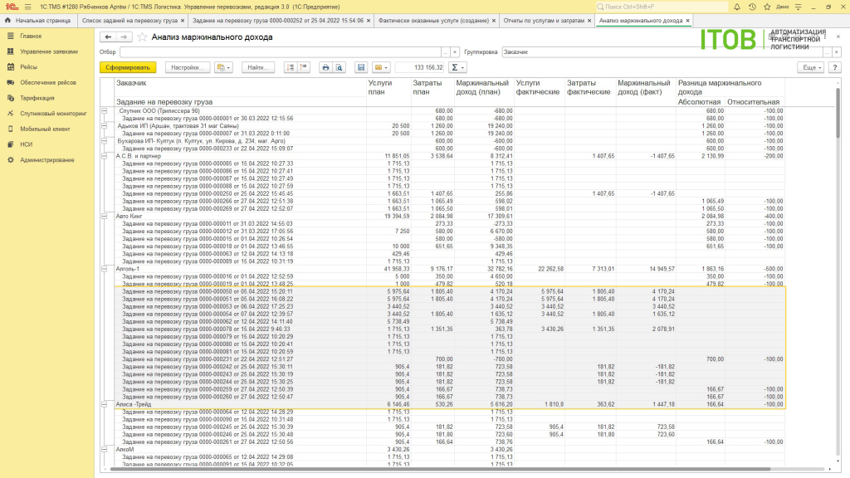The image size is (850, 478).
Task: Open print preview icon
Action: tap(339, 67)
